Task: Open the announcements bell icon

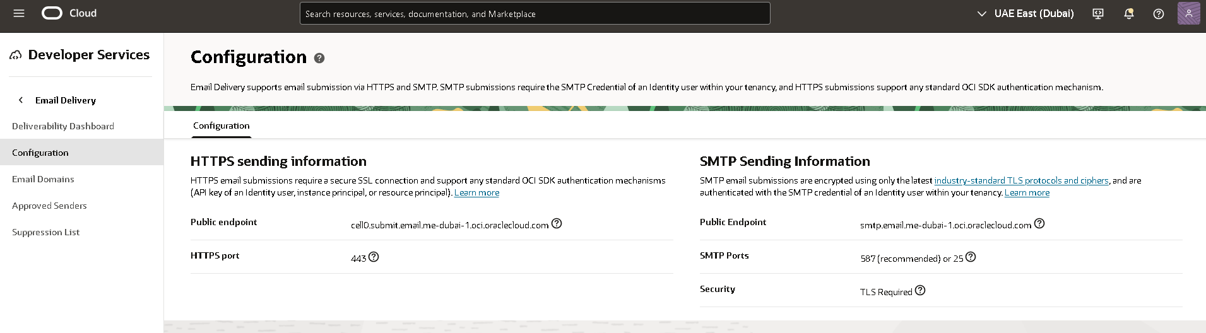Action: (1129, 13)
